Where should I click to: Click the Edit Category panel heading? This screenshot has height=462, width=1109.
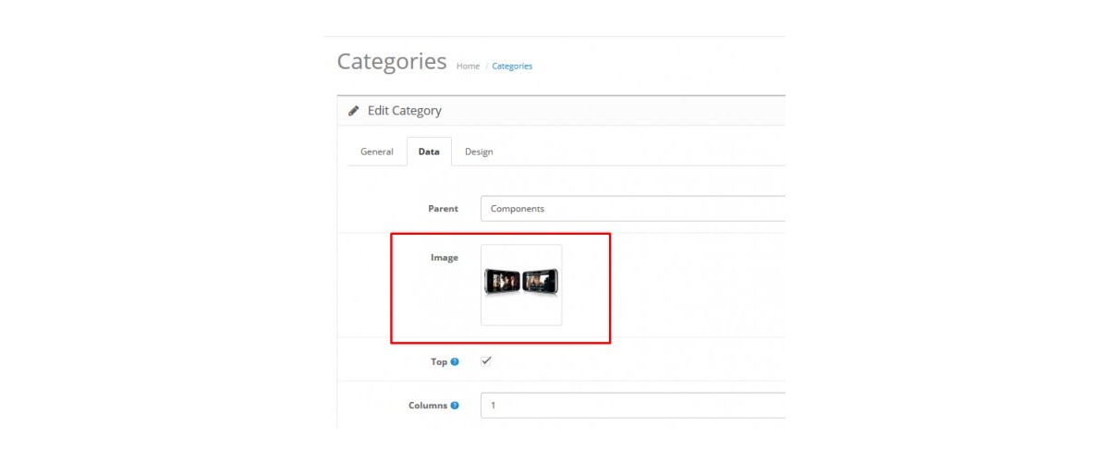(405, 111)
